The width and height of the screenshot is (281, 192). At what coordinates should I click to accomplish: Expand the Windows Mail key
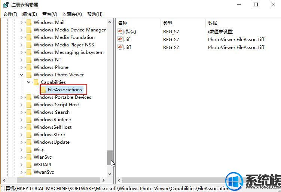click(21, 22)
